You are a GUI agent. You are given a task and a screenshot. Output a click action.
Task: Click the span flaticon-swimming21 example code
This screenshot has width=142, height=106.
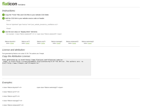tap(50, 87)
